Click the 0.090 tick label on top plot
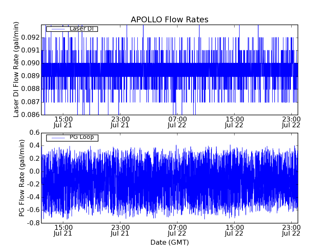This screenshot has width=331, height=248. (30, 63)
